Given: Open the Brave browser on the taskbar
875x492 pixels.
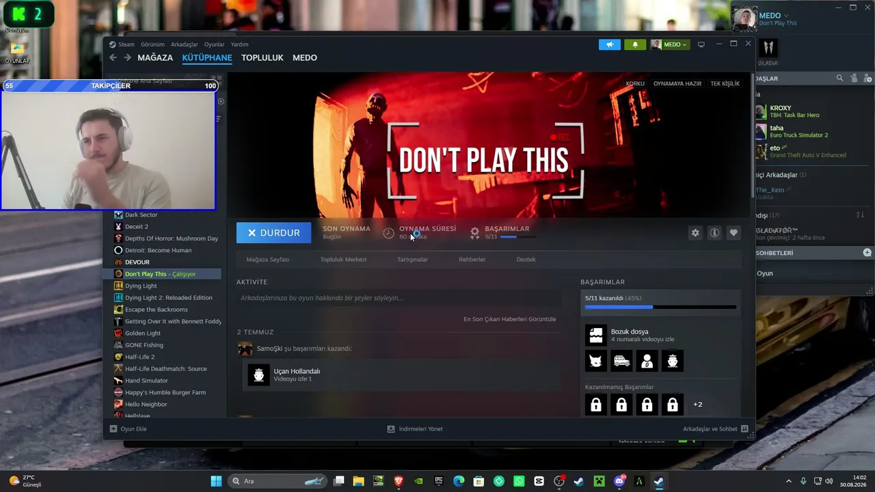Looking at the screenshot, I should tap(399, 481).
